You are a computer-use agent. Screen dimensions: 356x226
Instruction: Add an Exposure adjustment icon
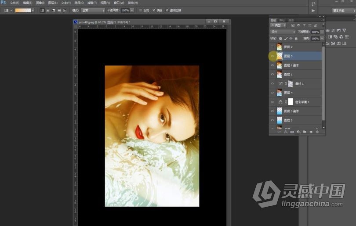[x=339, y=30]
